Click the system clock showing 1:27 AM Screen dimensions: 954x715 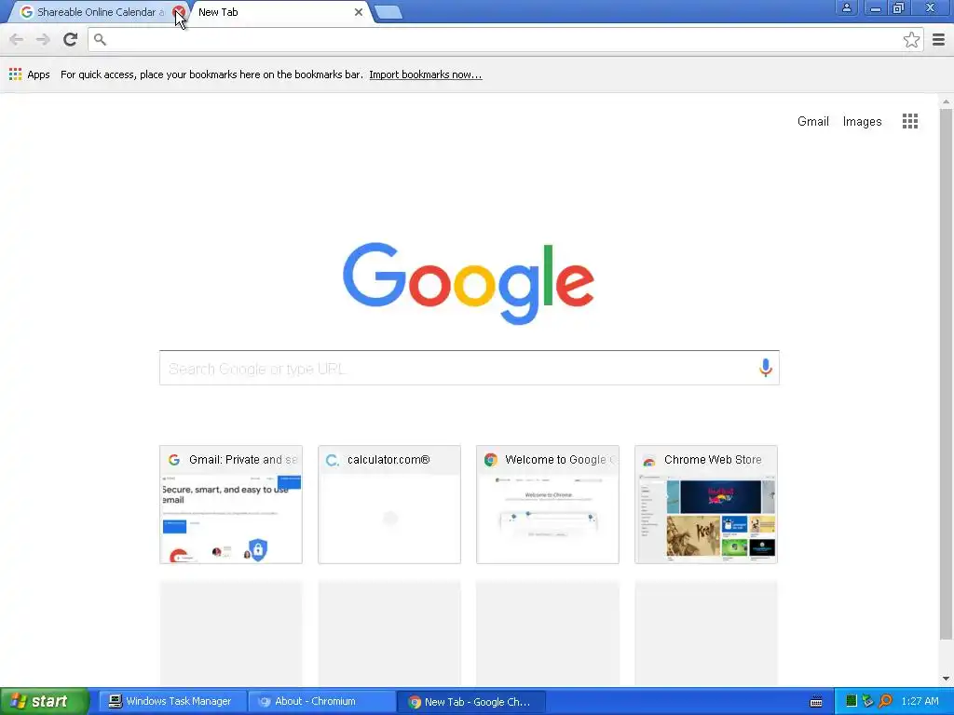pos(920,702)
